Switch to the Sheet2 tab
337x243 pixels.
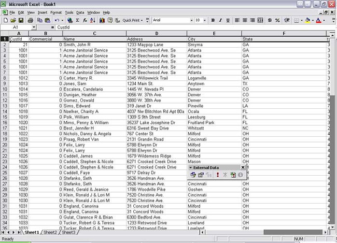[x=50, y=232]
